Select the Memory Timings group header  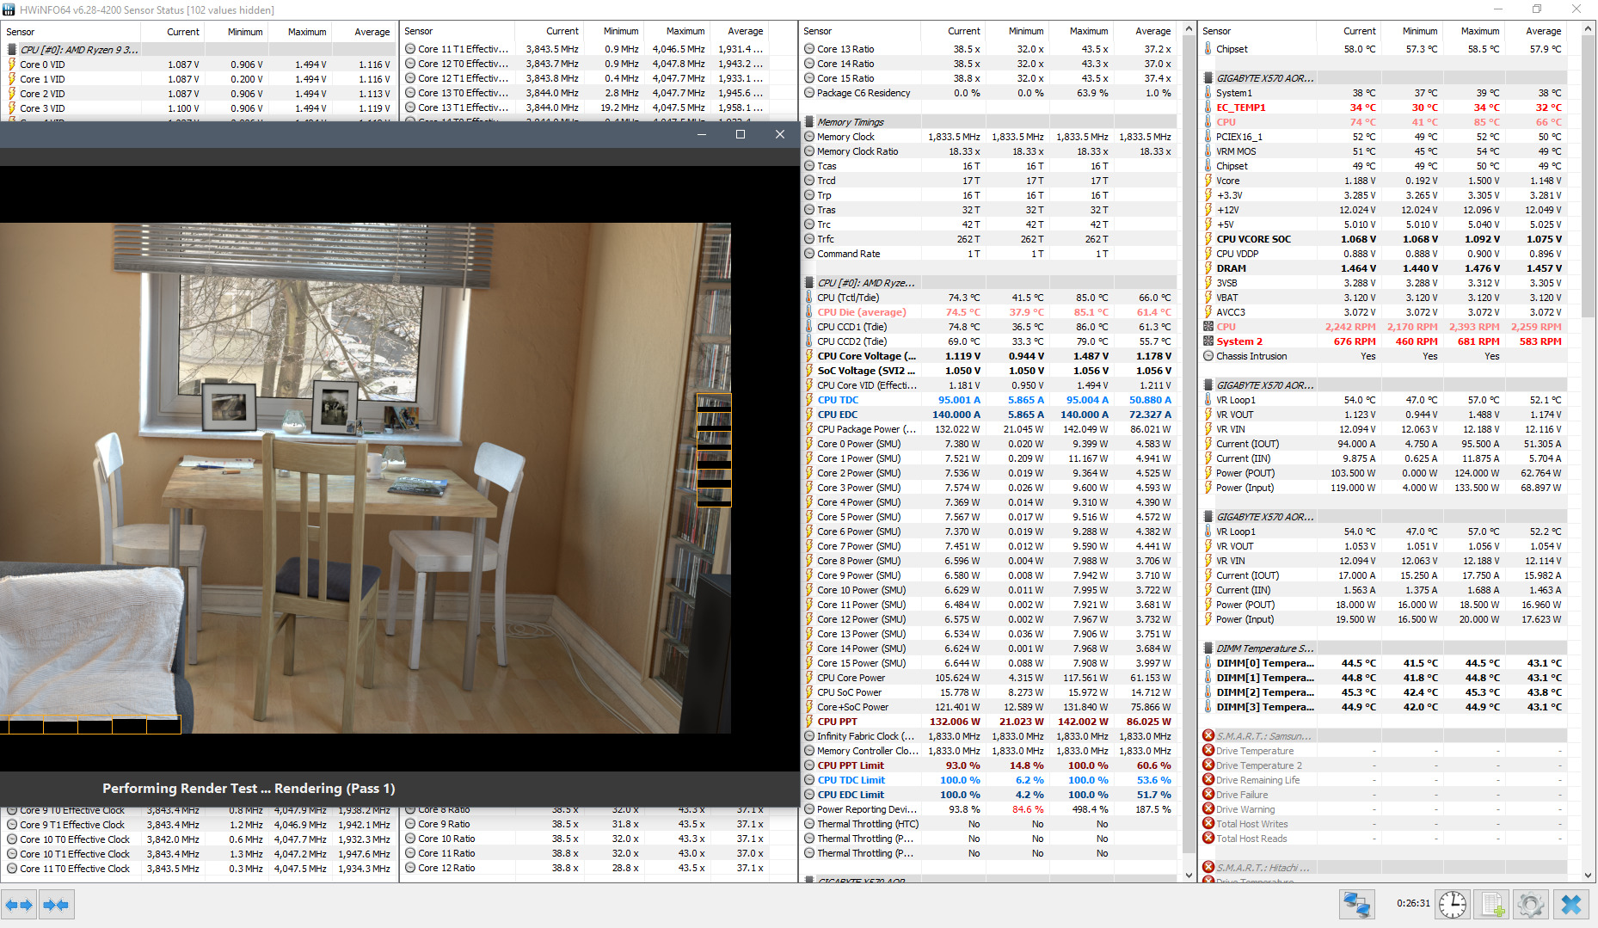(987, 122)
